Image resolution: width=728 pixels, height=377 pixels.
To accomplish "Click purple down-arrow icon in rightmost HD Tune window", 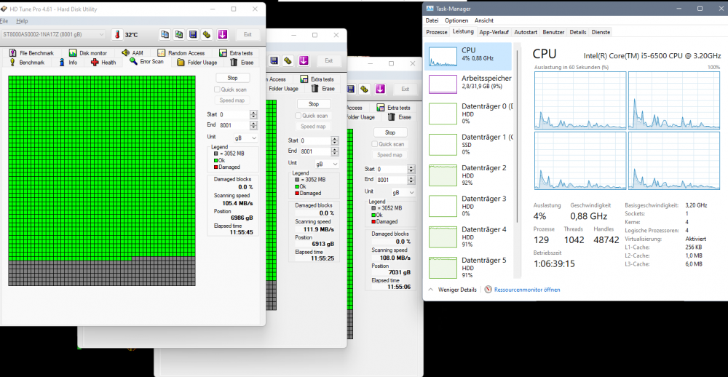I will 380,89.
